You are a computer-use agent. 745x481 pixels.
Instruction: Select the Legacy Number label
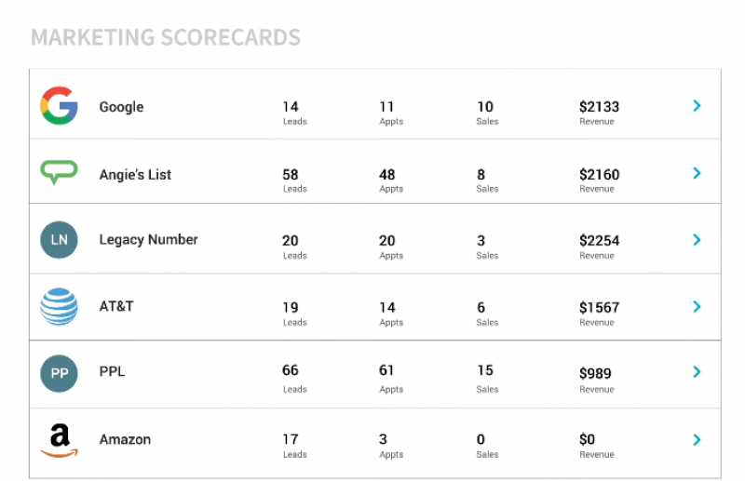[148, 239]
